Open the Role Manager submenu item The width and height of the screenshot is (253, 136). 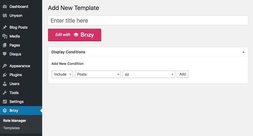pyautogui.click(x=14, y=121)
